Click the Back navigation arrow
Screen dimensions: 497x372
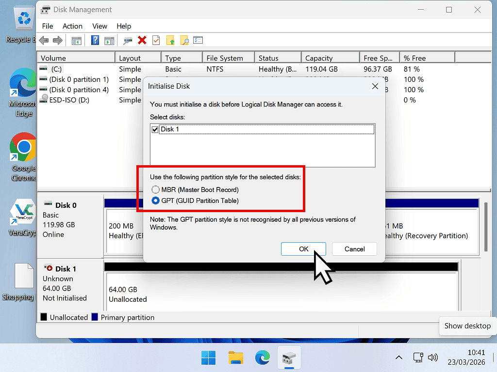coord(44,40)
